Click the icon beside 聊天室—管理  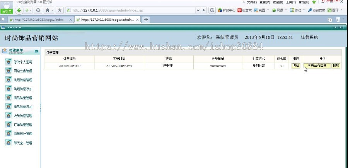tap(9, 143)
